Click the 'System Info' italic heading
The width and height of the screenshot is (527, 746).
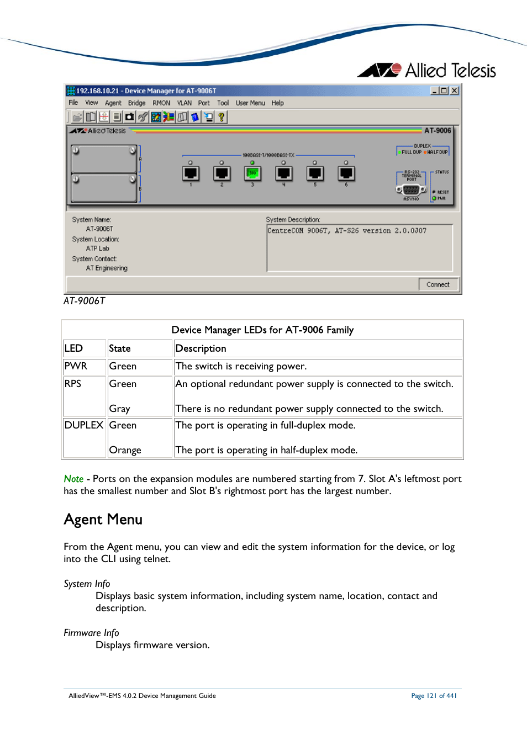(87, 584)
